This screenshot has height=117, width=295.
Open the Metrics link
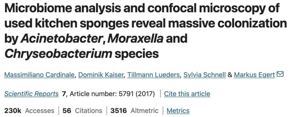pyautogui.click(x=178, y=111)
